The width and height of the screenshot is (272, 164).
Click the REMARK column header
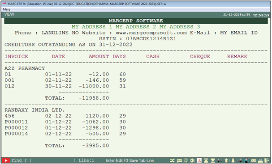coord(237,56)
